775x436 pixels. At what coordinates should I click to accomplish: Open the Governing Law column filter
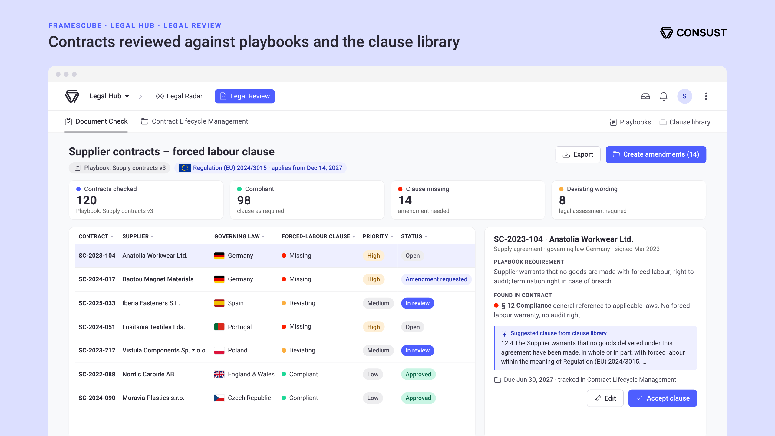pyautogui.click(x=263, y=236)
